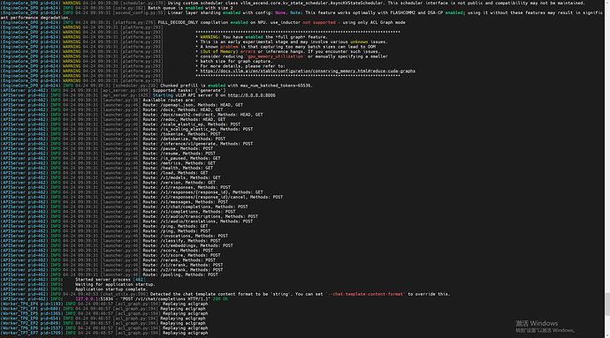Click 'For more details, please refer to:' line
Screen dimensions: 610x338
[242, 66]
